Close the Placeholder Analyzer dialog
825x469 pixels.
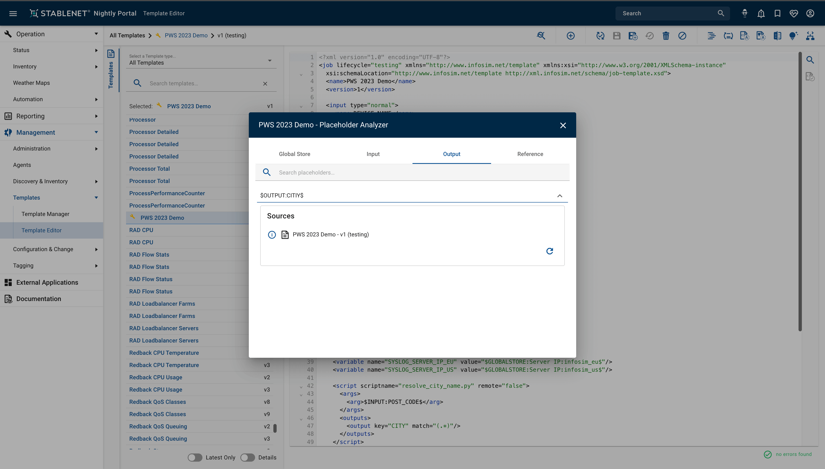pos(563,125)
